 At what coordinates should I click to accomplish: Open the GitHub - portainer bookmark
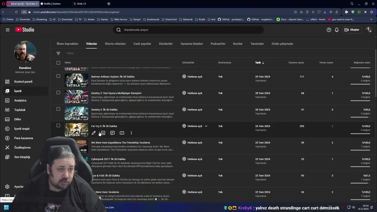[x=231, y=19]
